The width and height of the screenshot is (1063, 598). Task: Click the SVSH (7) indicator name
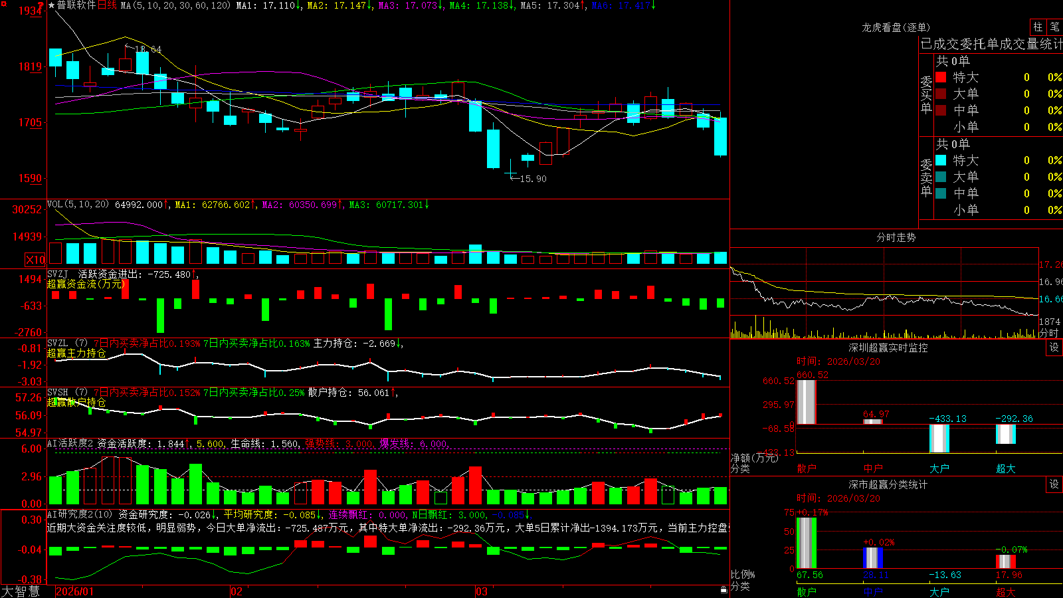[67, 393]
